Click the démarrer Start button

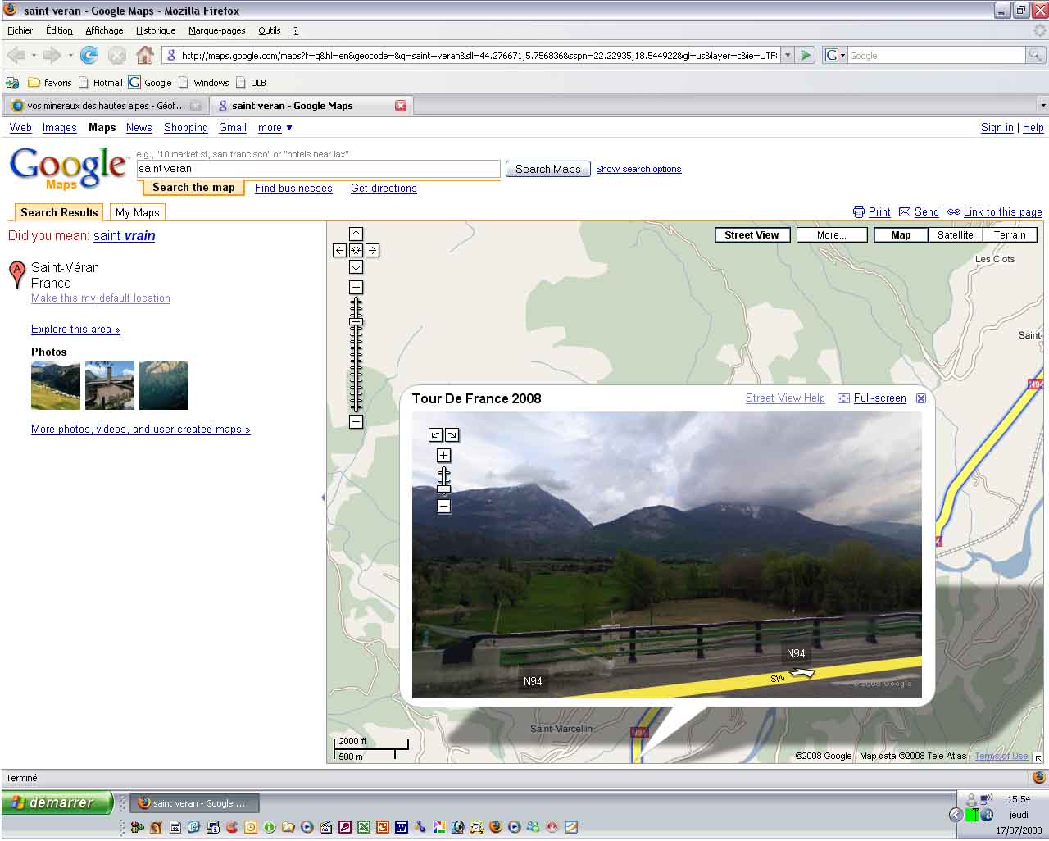[x=56, y=802]
